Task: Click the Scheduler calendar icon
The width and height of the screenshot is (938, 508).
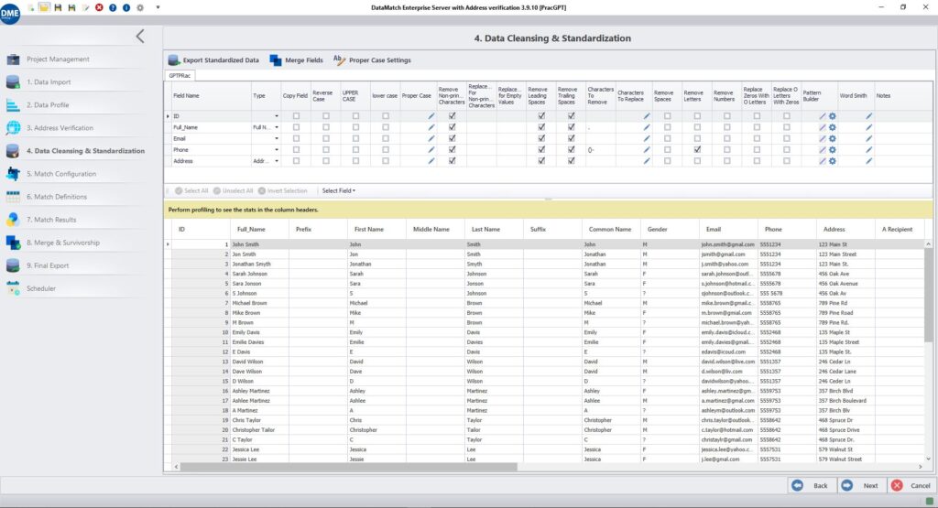Action: pos(13,288)
